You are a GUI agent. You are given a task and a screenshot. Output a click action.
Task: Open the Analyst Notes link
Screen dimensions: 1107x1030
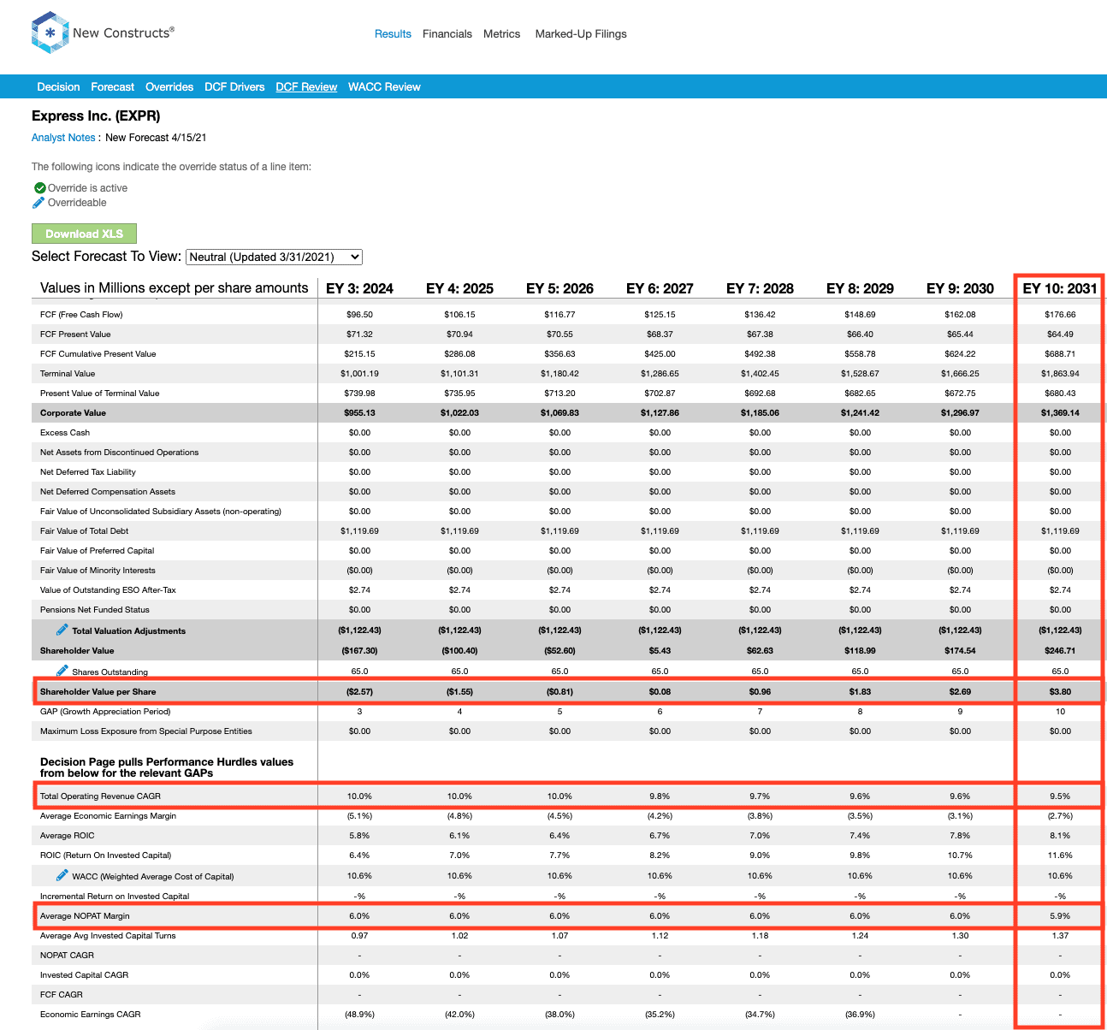(63, 138)
